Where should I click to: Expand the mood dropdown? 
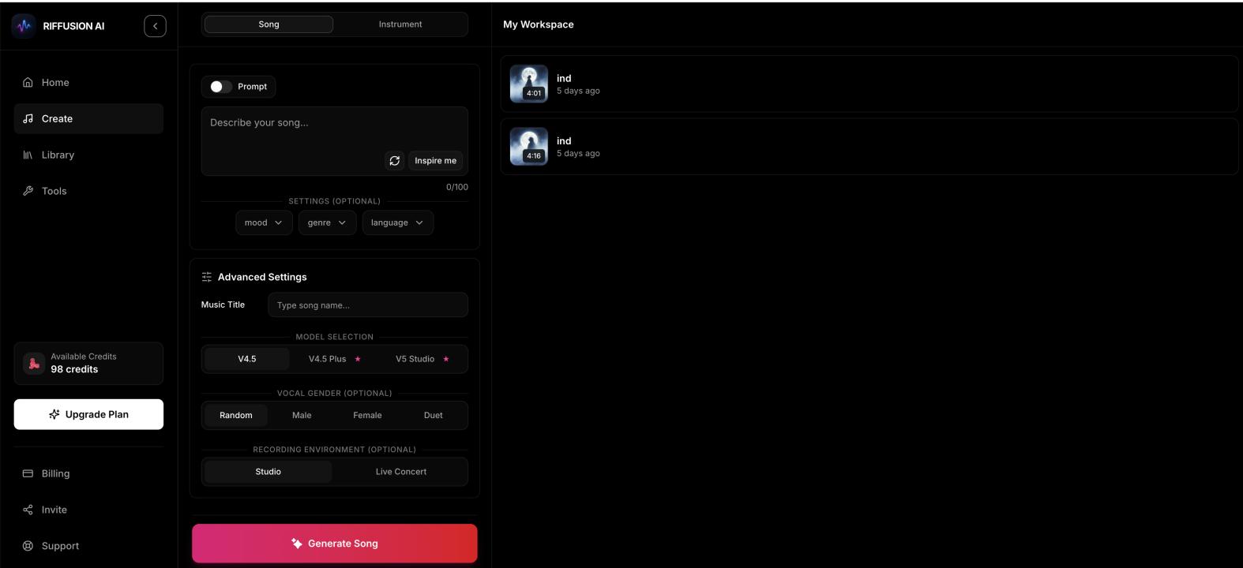[x=264, y=222]
